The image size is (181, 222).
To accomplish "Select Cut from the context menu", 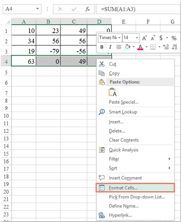I will (x=135, y=64).
